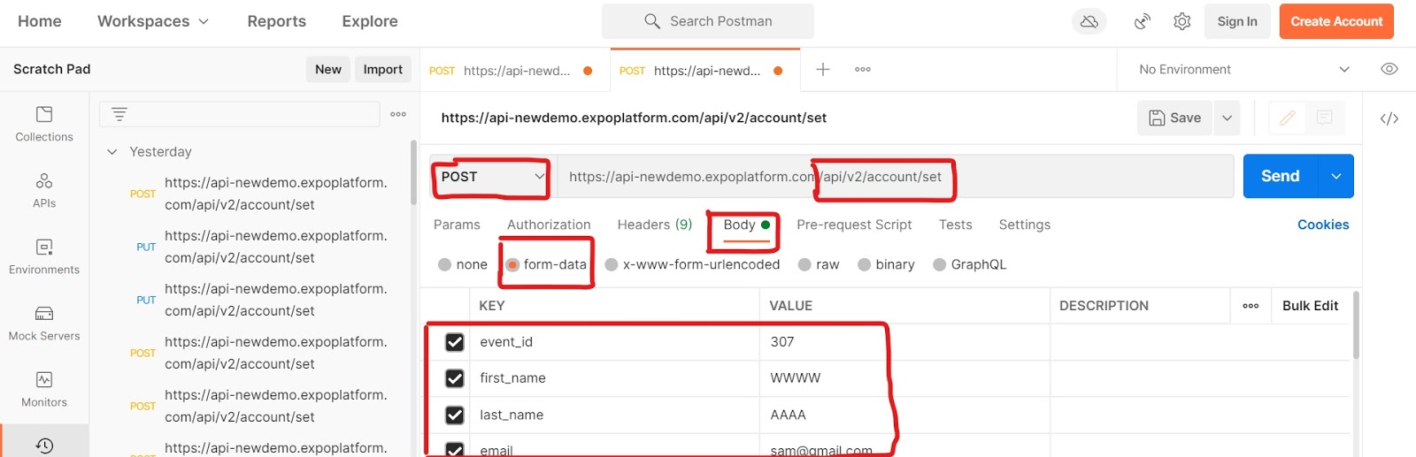Screen dimensions: 1416x457
Task: Click the edit pencil icon
Action: click(1288, 118)
